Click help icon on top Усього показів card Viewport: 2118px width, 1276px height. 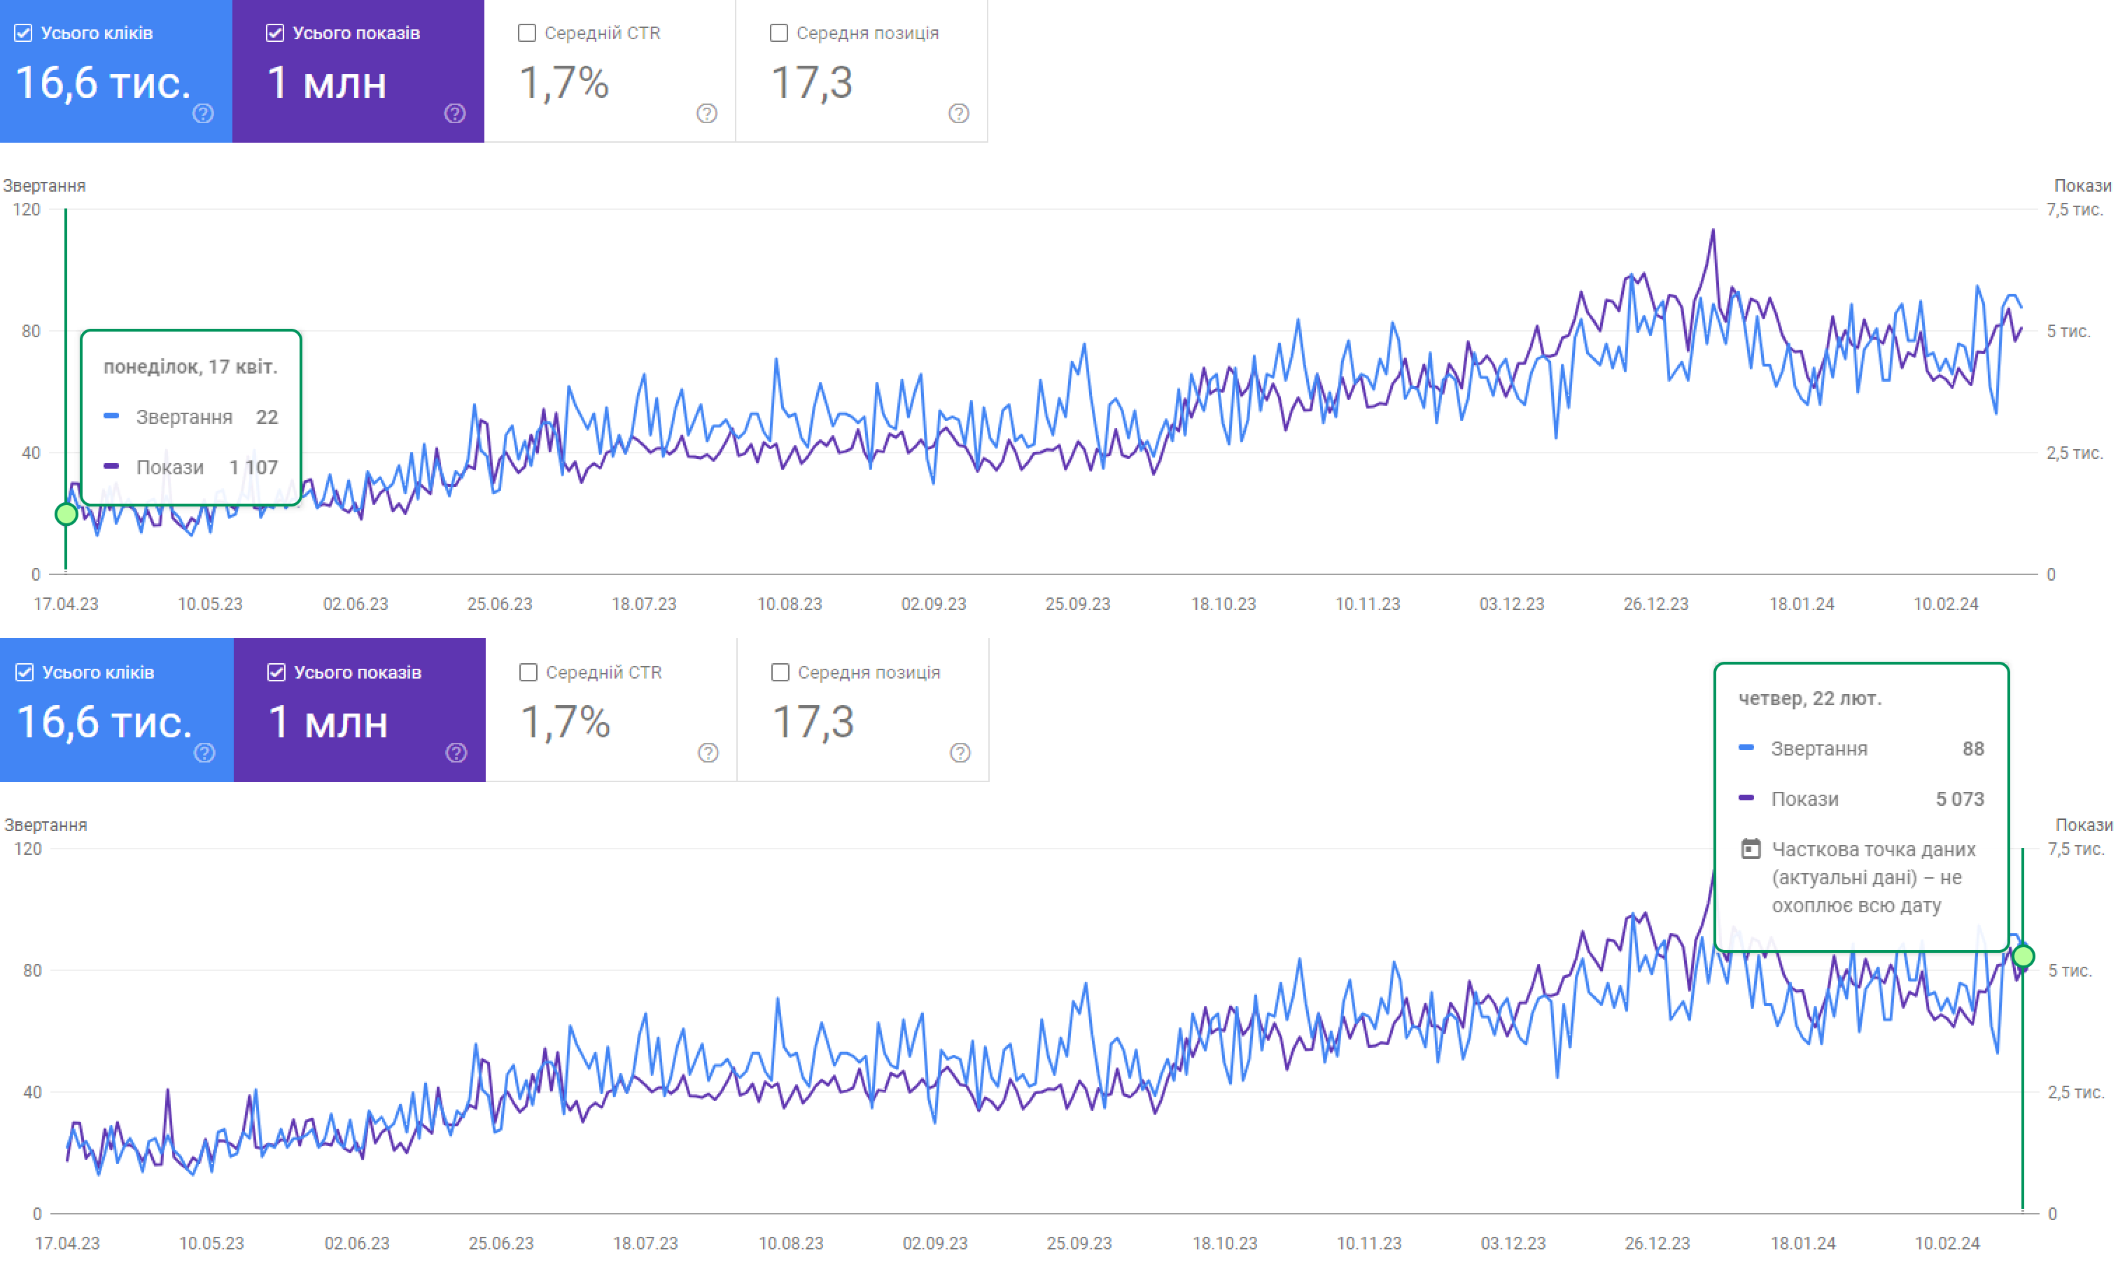pos(455,113)
